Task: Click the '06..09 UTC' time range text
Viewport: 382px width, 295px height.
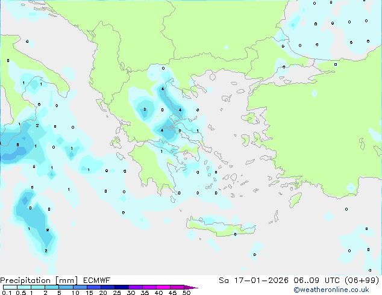Action: tap(316, 281)
